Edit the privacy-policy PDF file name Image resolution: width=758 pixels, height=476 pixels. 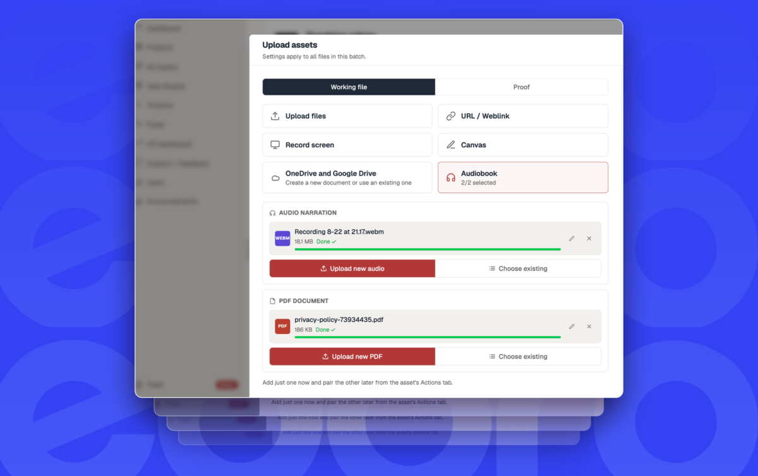pyautogui.click(x=572, y=326)
